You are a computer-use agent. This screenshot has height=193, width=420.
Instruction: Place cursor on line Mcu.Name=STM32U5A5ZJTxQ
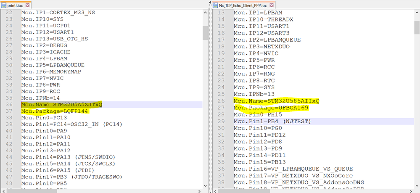[x=62, y=105]
